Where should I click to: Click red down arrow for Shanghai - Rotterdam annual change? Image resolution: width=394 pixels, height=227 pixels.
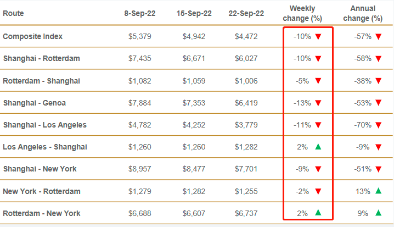tap(378, 58)
